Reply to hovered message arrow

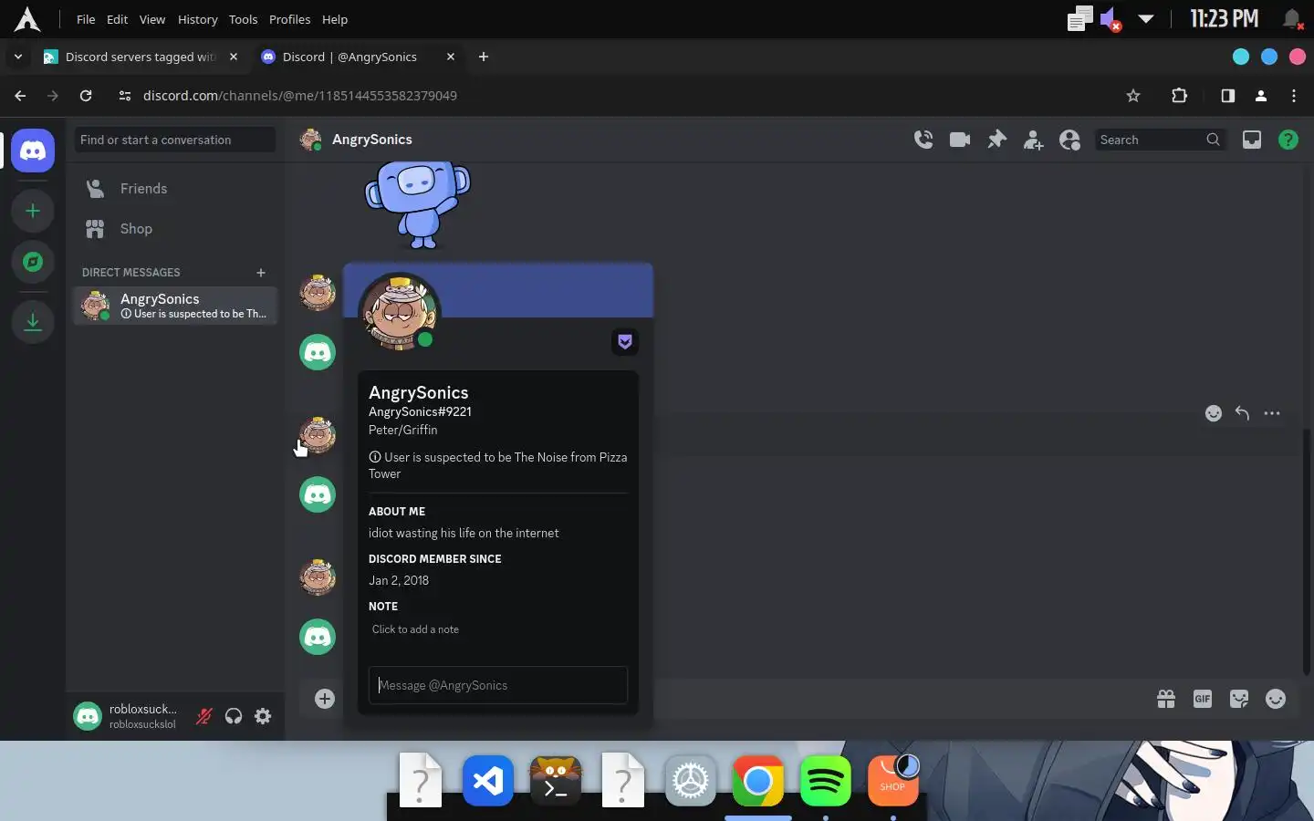click(1242, 413)
